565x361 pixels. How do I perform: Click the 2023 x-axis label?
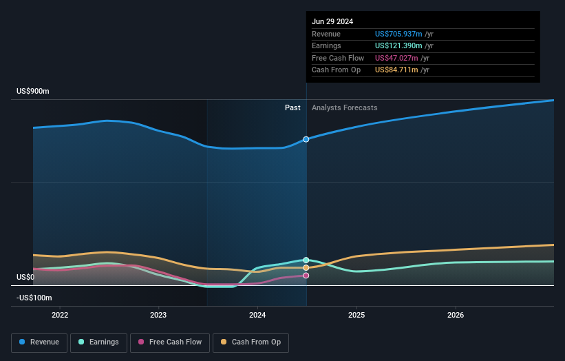[x=158, y=315]
